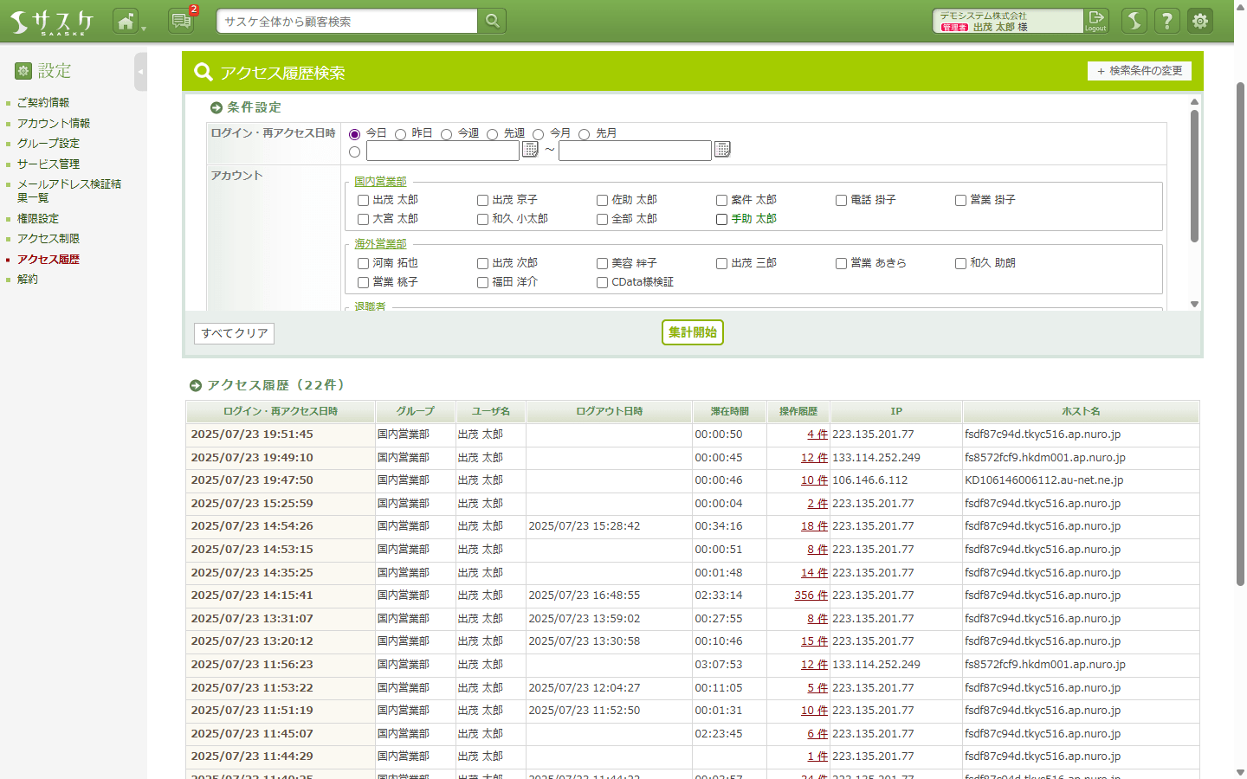Click the condition panel scrollbar thumb
This screenshot has width=1247, height=779.
(x=1194, y=176)
